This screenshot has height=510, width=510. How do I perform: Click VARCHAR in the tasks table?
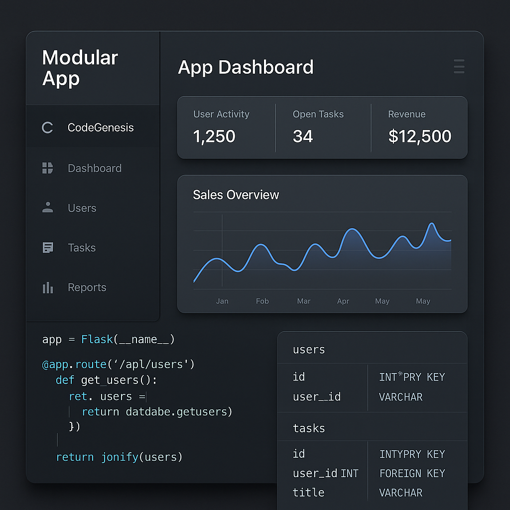[x=400, y=493]
